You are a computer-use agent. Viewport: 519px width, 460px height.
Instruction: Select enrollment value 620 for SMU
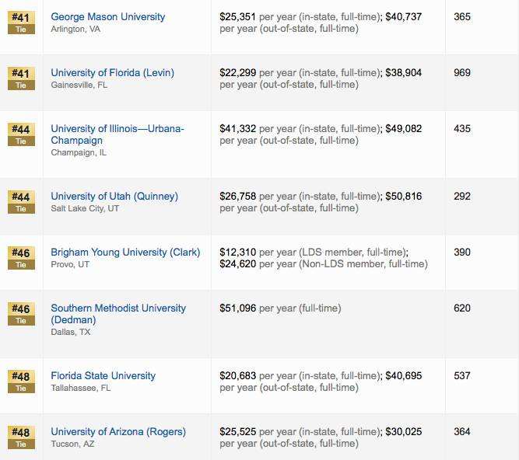click(x=462, y=308)
